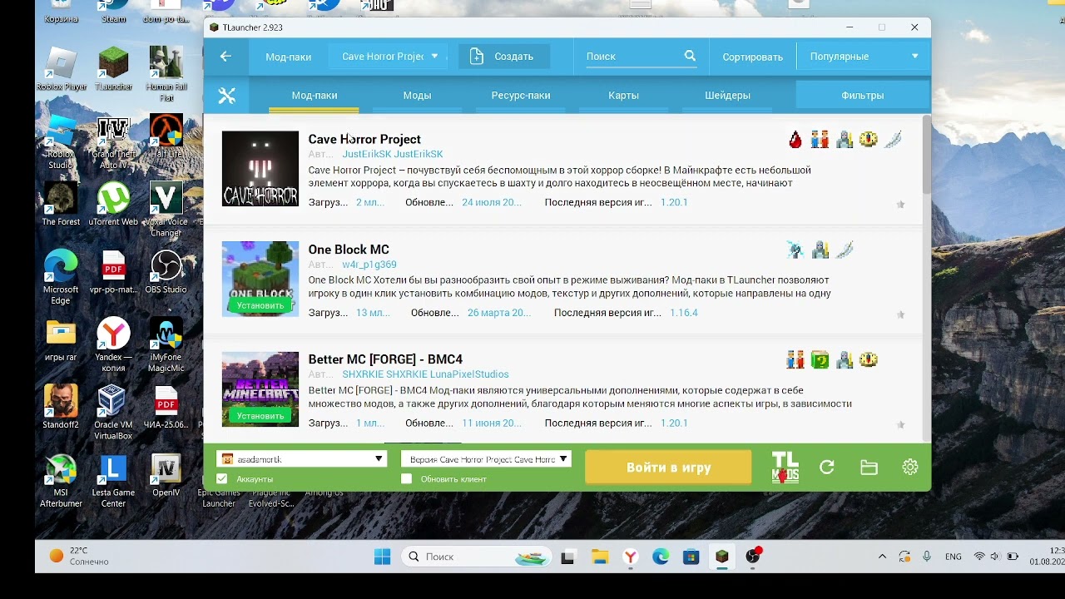Open the Ресурс-паки tab
This screenshot has height=599, width=1065.
pos(521,96)
